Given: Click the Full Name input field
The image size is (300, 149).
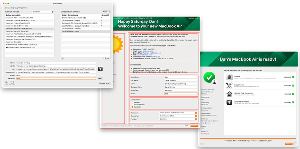Looking at the screenshot, I should tap(181, 80).
